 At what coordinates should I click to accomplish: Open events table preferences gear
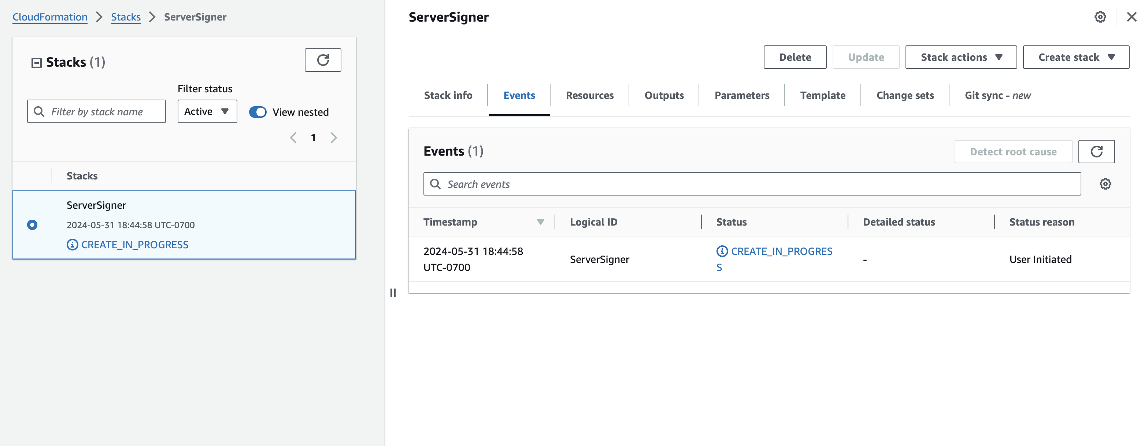[x=1105, y=184]
